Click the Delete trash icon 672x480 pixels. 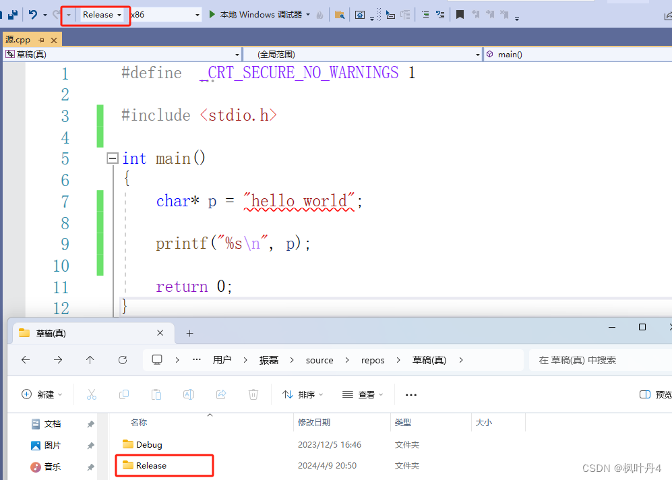[x=253, y=394]
